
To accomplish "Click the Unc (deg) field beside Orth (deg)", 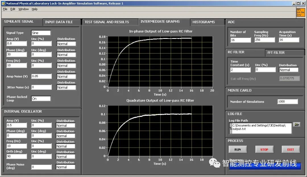I will (x=42, y=156).
